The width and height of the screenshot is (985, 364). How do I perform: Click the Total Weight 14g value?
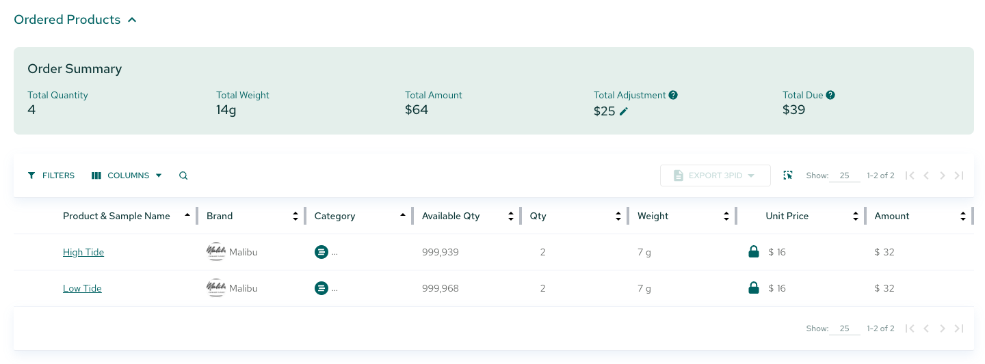(x=226, y=110)
